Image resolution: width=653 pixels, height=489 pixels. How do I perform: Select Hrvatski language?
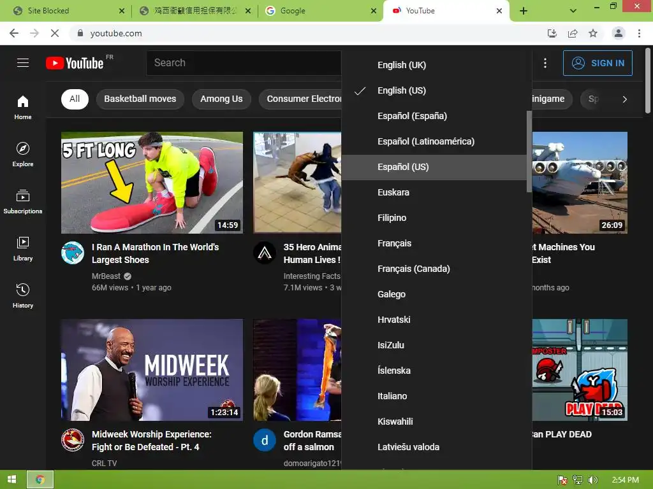tap(434, 320)
